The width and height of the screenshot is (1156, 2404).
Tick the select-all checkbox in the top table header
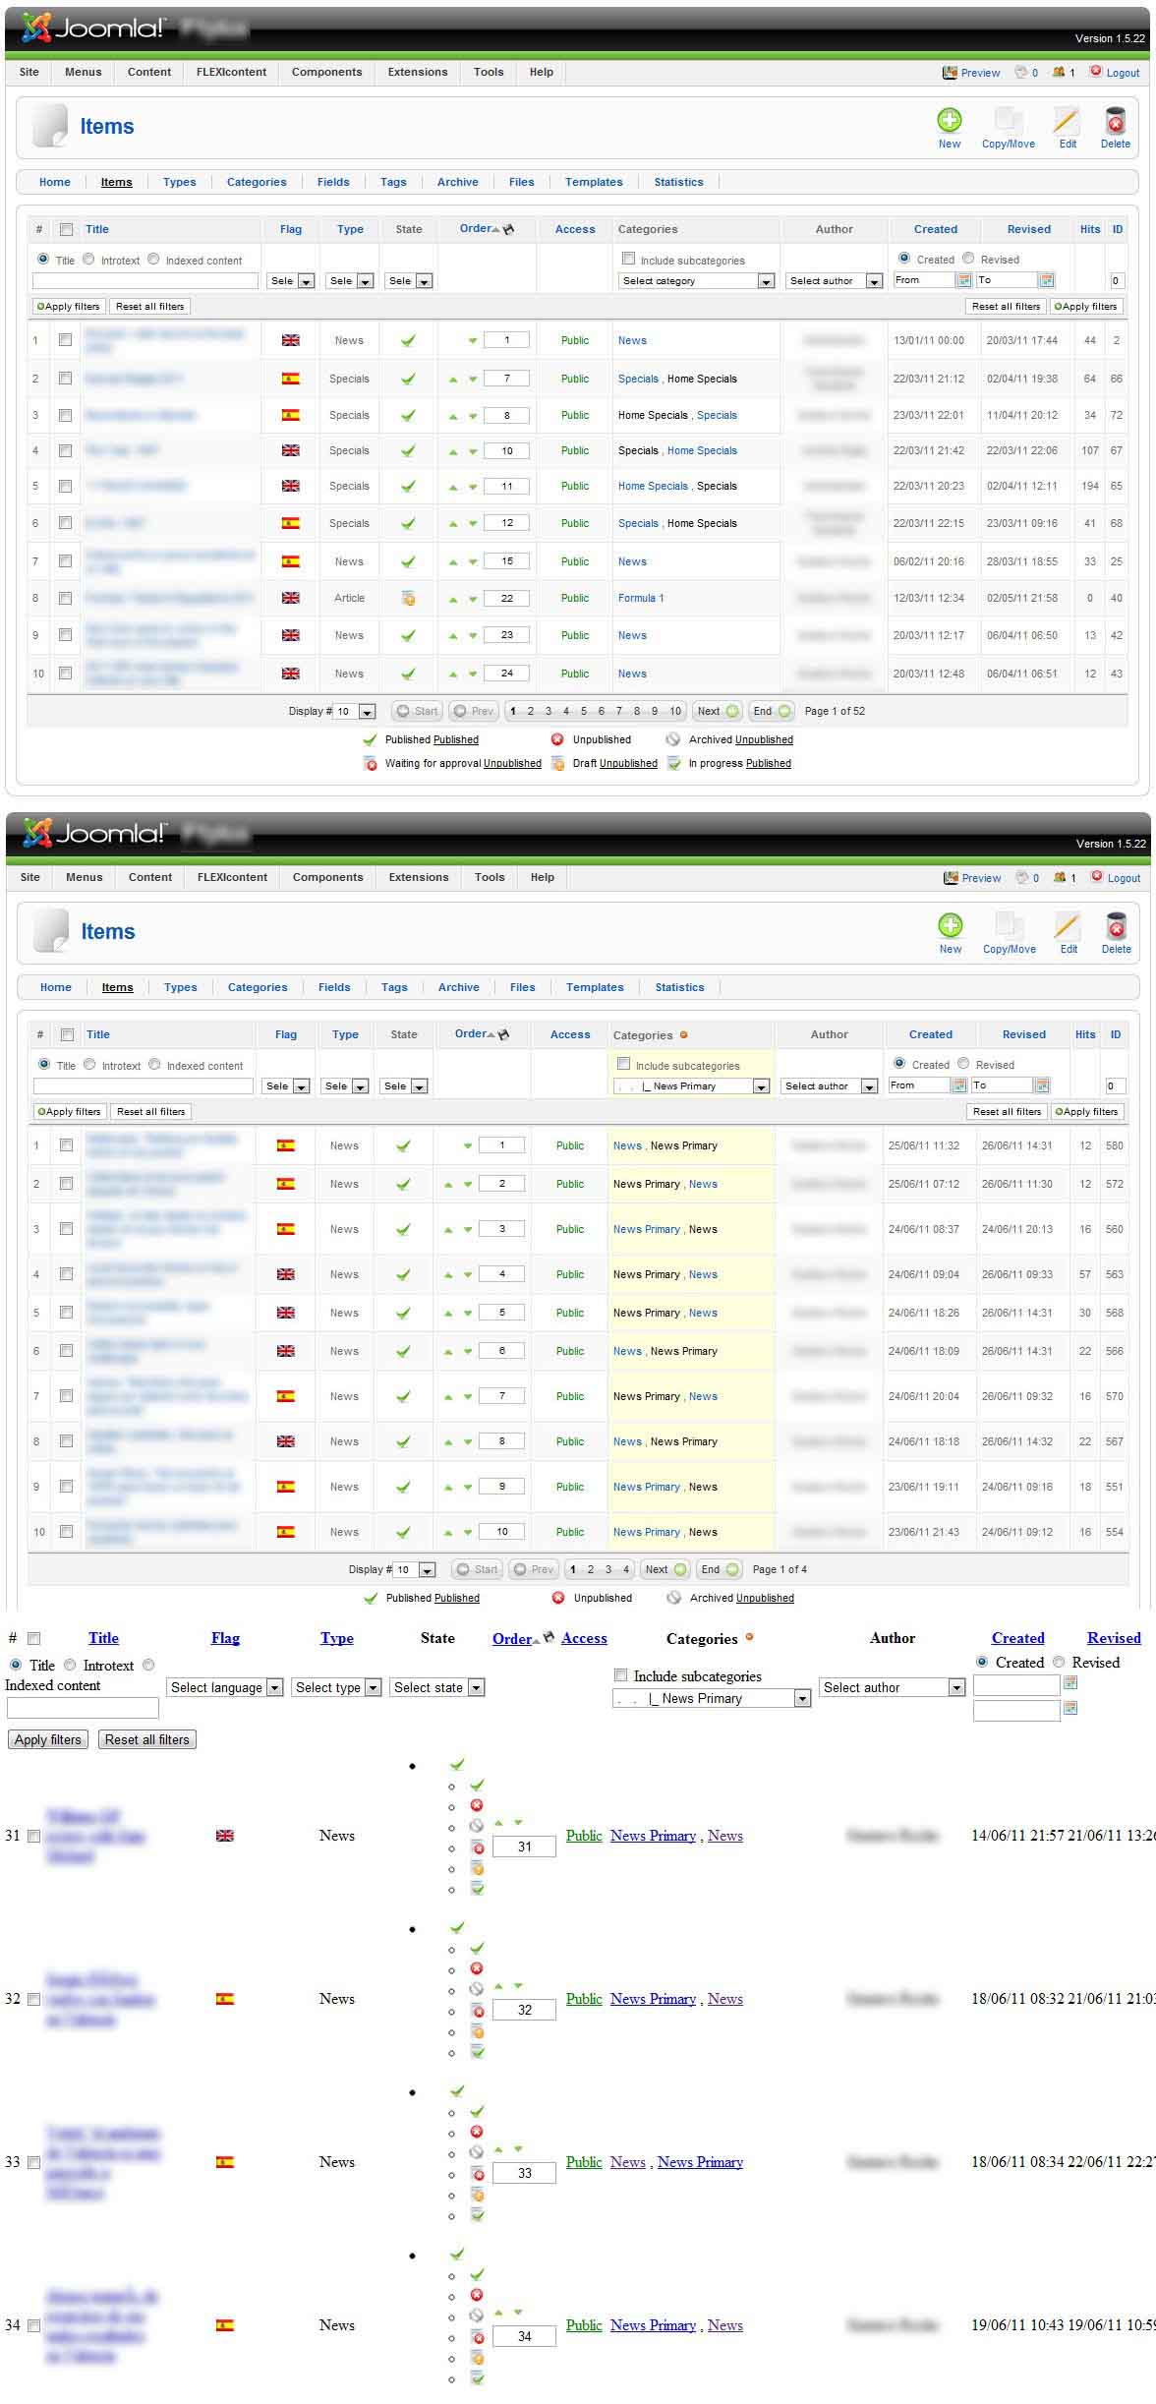coord(66,229)
